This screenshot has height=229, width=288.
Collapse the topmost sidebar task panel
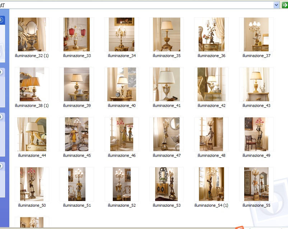pos(1,20)
